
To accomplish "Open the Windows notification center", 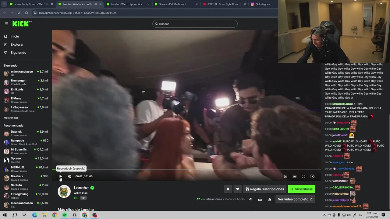I will pyautogui.click(x=383, y=215).
